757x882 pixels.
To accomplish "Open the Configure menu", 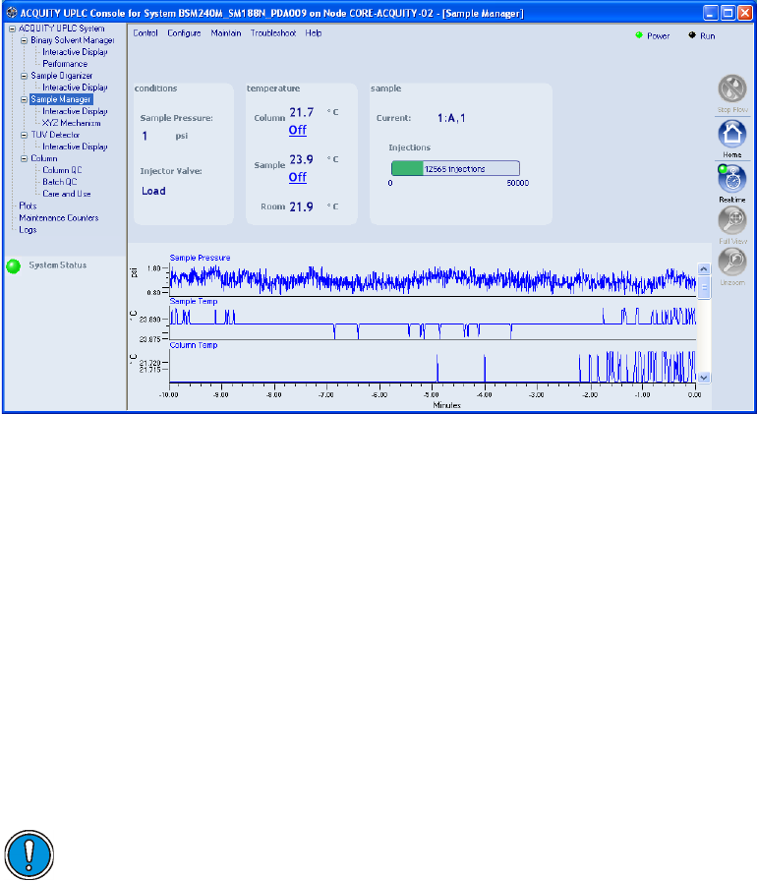I will click(x=184, y=33).
